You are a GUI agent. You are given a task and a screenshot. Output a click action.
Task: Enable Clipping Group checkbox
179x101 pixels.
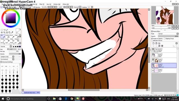pos(165,39)
